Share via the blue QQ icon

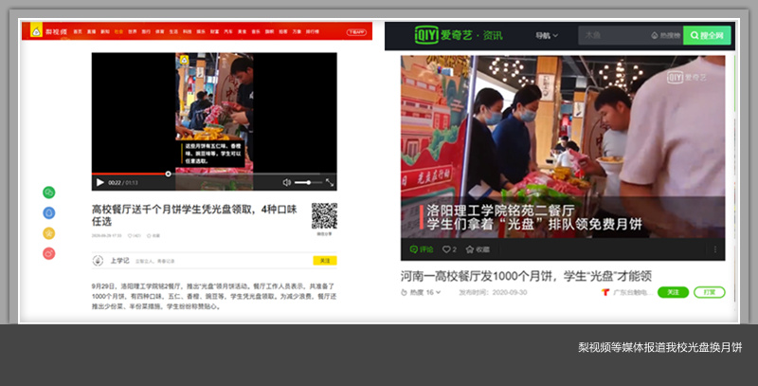point(49,212)
